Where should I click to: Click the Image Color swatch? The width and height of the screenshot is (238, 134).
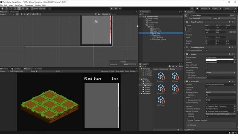[x=219, y=60]
